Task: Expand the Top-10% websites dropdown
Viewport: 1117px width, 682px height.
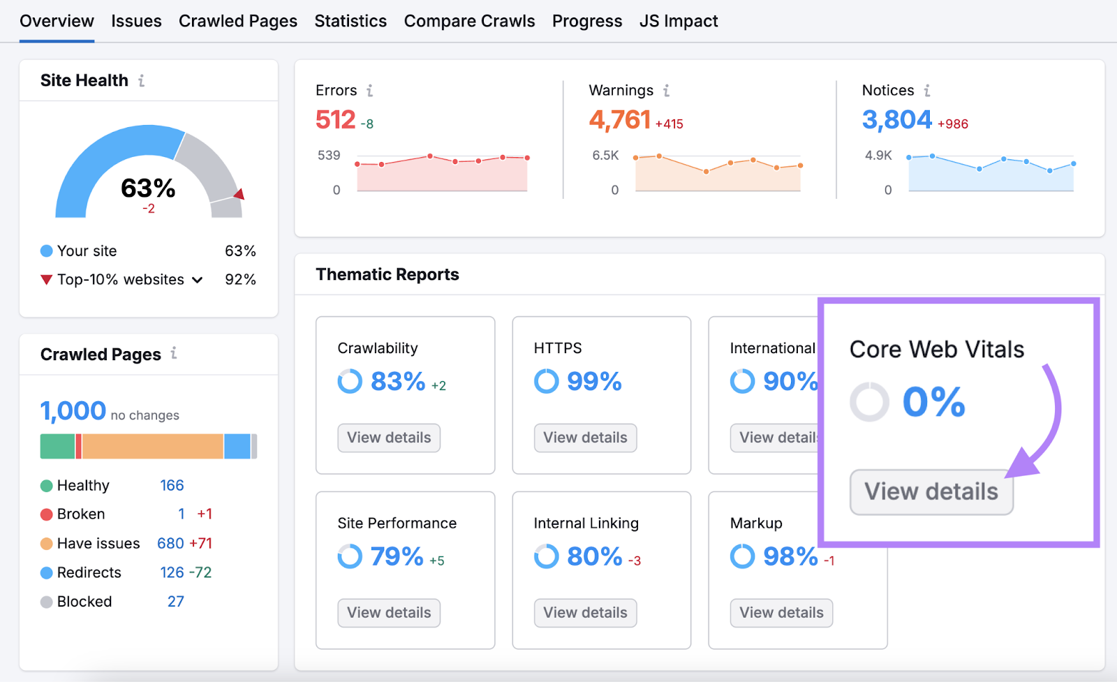Action: coord(198,279)
